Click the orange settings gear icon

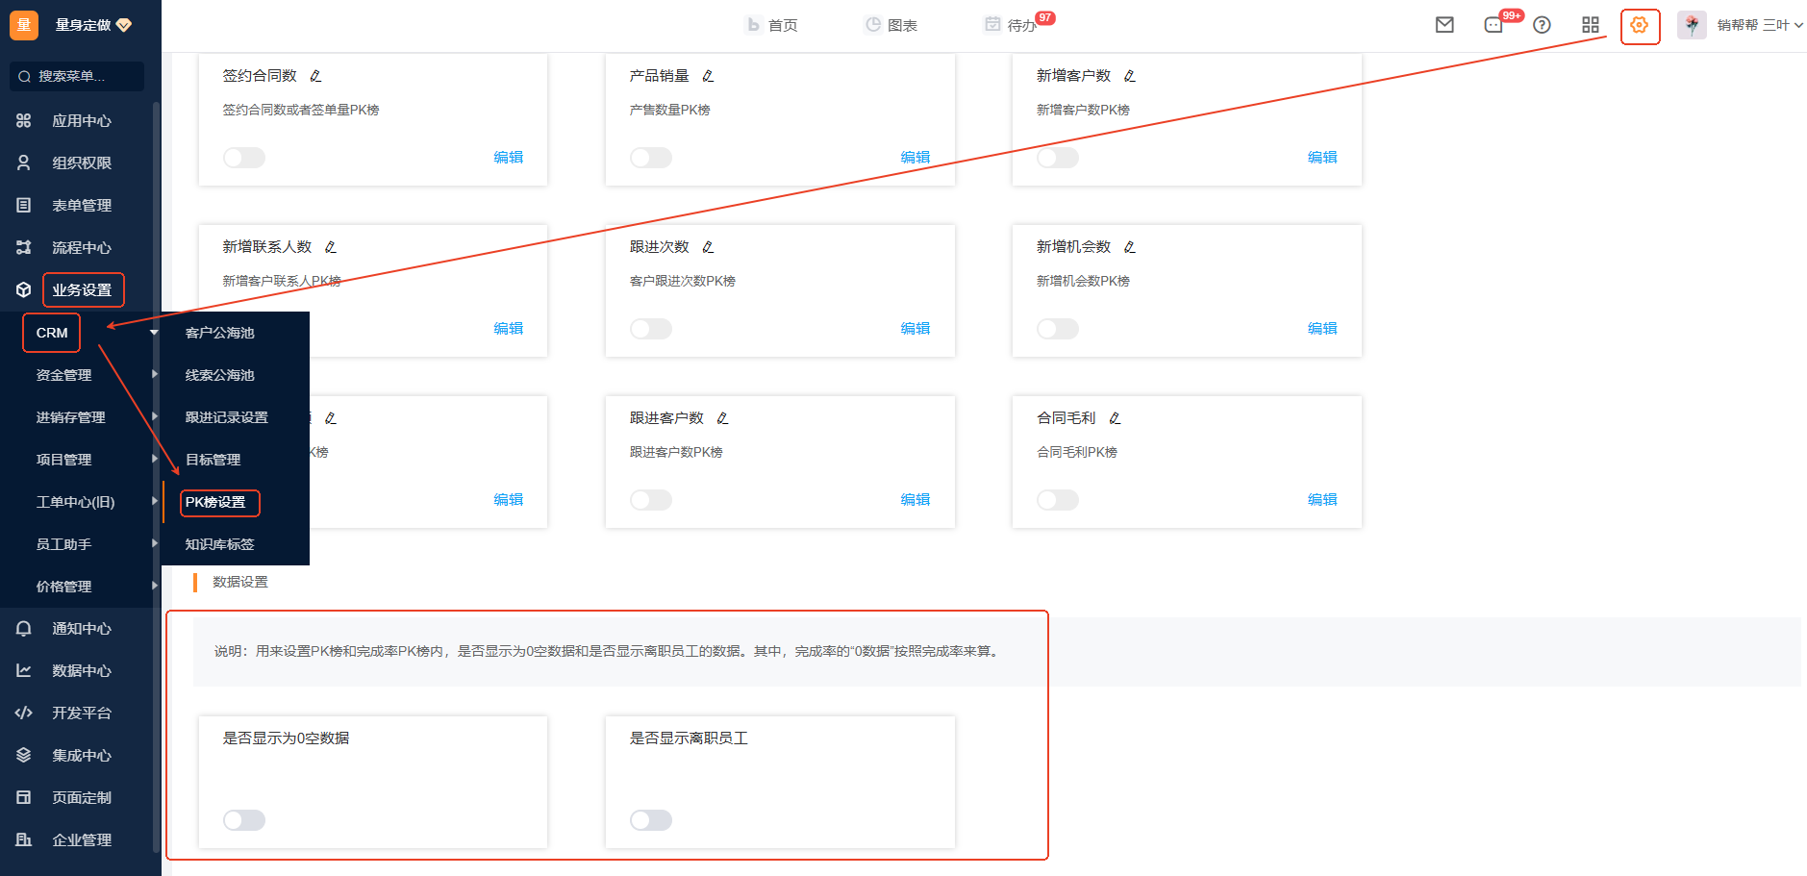[x=1640, y=25]
